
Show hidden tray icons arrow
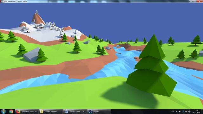(176, 111)
